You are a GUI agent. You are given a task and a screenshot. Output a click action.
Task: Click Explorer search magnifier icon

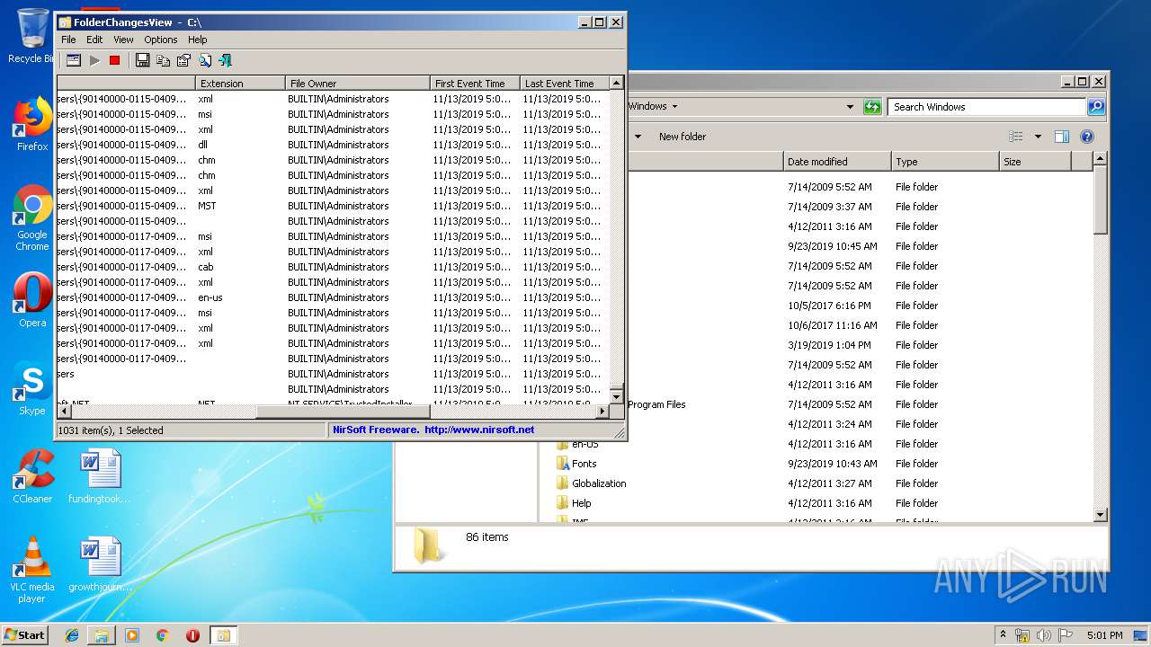1096,107
